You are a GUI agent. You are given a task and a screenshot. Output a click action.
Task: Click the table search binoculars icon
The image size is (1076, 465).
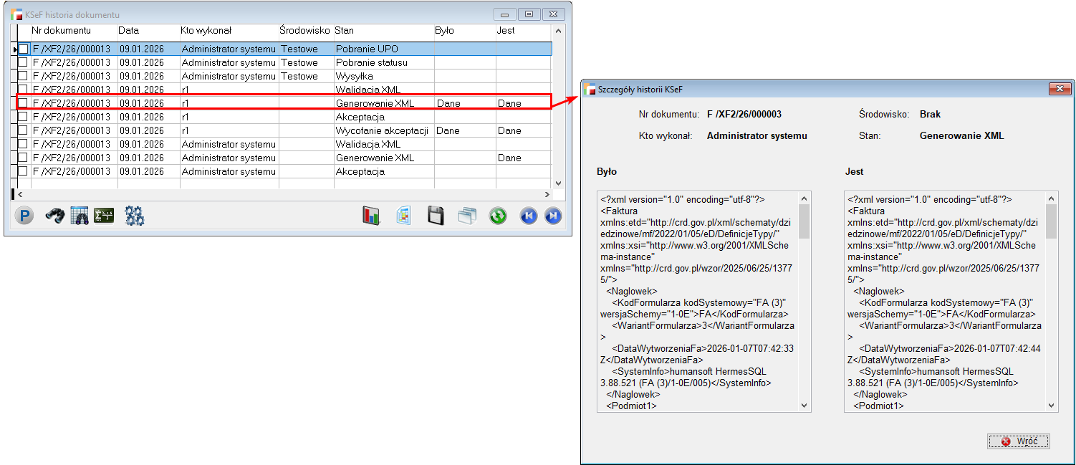[80, 216]
